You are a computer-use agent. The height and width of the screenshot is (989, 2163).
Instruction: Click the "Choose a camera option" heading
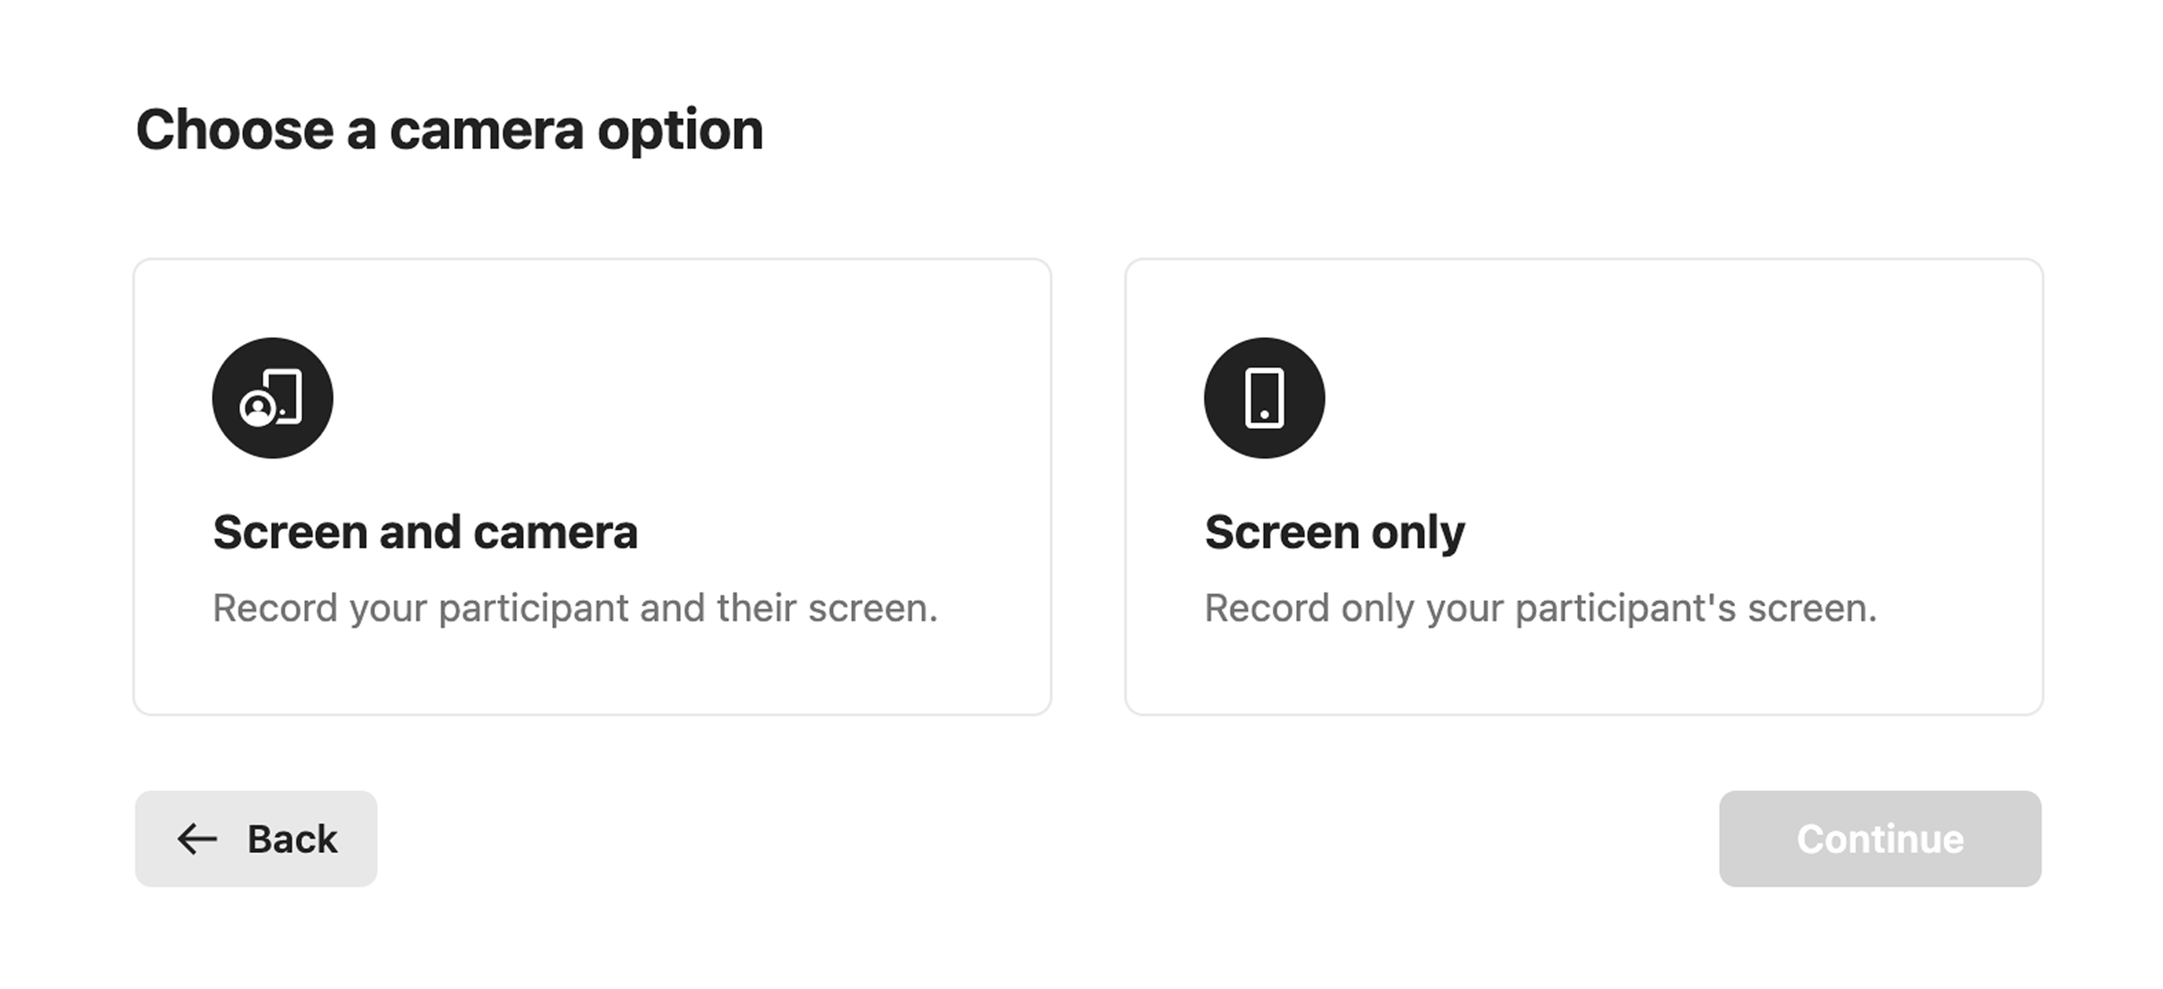[449, 130]
